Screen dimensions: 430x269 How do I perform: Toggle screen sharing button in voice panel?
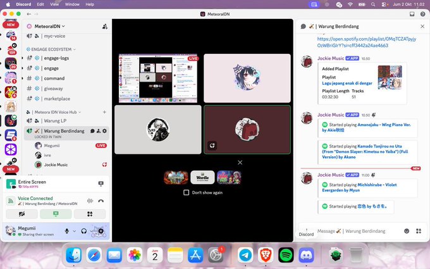click(56, 214)
